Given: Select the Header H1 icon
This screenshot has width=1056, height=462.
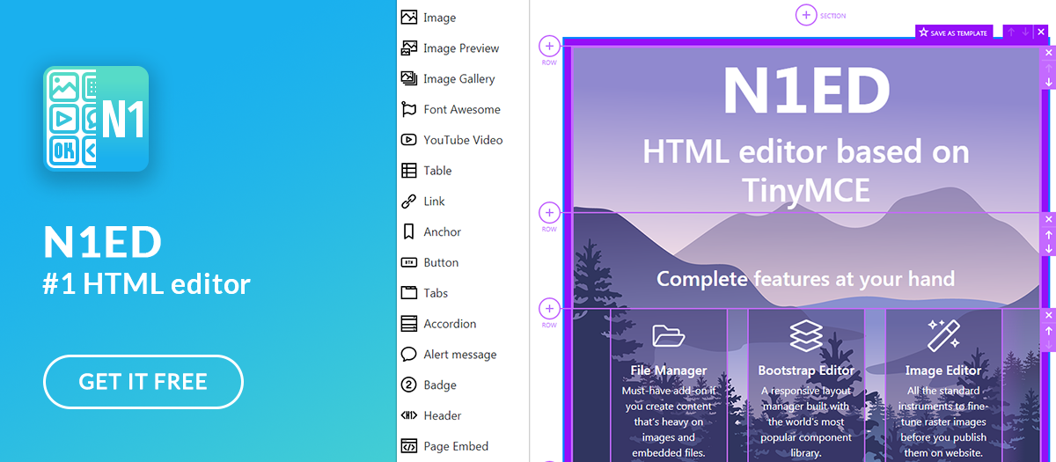Looking at the screenshot, I should tap(408, 415).
